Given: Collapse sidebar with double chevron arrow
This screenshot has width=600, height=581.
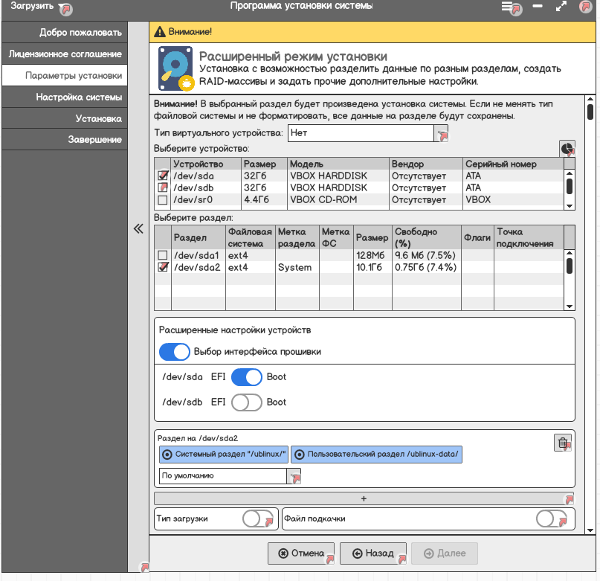Looking at the screenshot, I should 138,228.
